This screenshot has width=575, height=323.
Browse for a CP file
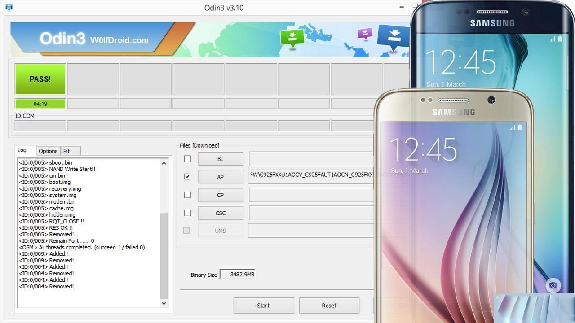221,195
